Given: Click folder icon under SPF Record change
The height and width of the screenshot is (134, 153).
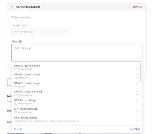Looking at the screenshot, I should pos(16,103).
